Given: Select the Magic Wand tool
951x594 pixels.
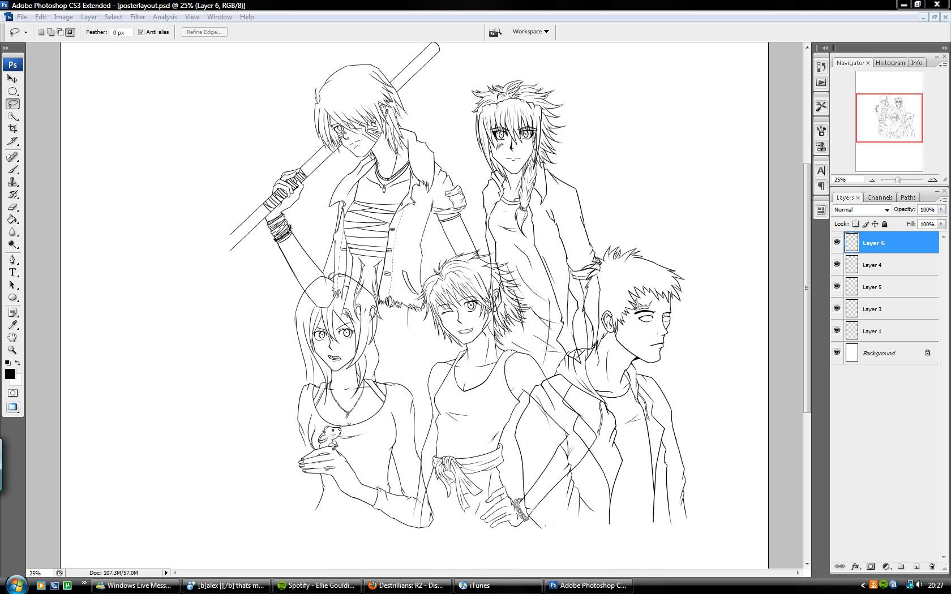Looking at the screenshot, I should 12,116.
